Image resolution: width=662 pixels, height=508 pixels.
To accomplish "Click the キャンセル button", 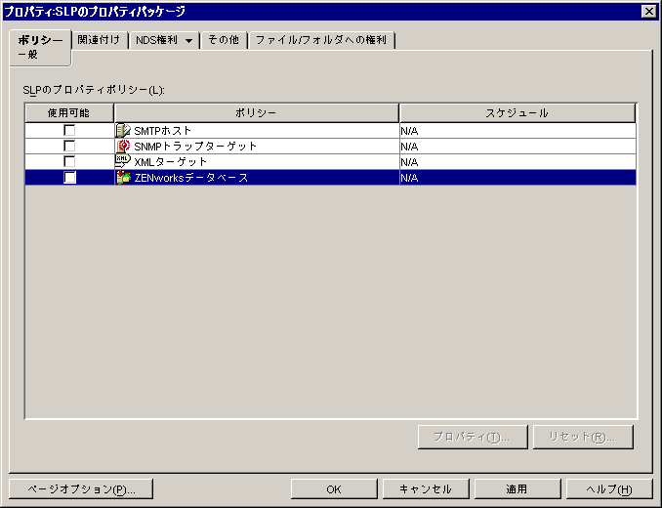I will point(426,489).
